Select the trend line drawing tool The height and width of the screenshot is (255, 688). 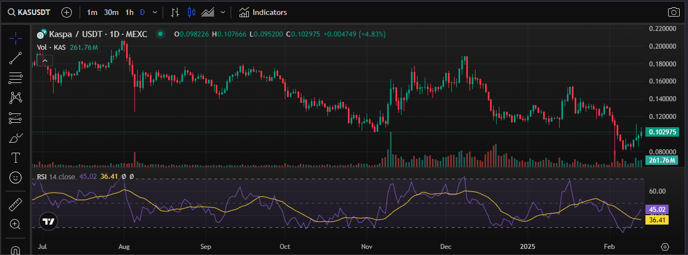[15, 58]
